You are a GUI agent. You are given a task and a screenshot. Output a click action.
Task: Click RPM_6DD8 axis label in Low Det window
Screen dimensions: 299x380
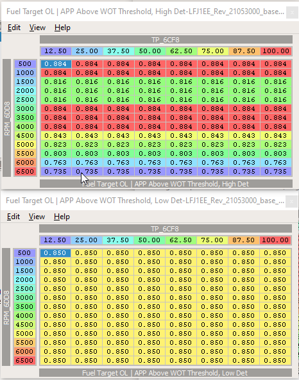coord(6,307)
